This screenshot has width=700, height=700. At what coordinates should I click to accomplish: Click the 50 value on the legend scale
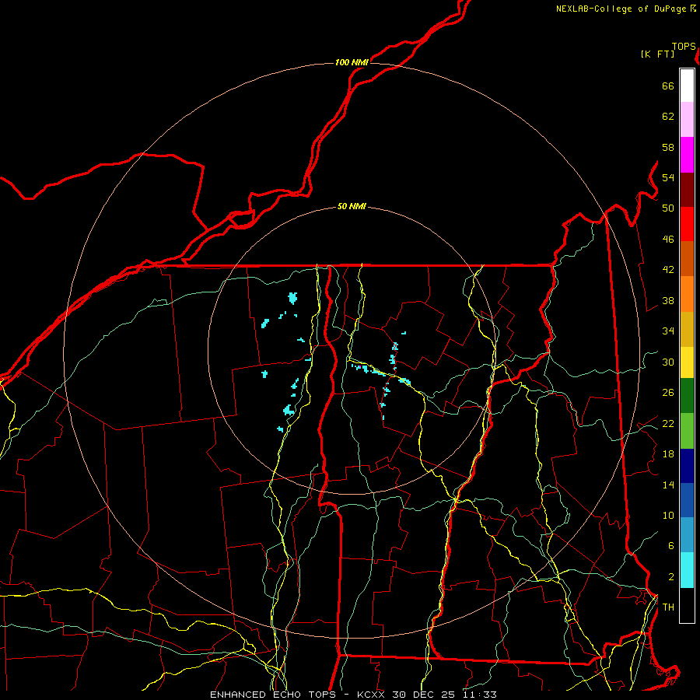[668, 208]
